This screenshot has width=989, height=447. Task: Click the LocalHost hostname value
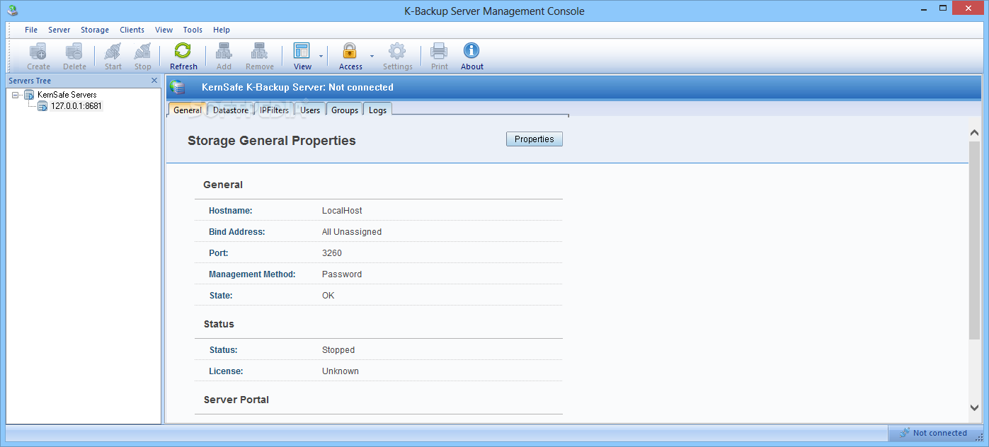coord(342,211)
